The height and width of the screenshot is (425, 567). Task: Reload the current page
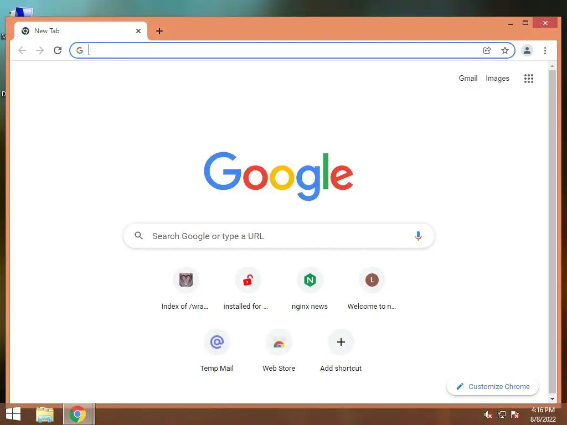[x=58, y=50]
